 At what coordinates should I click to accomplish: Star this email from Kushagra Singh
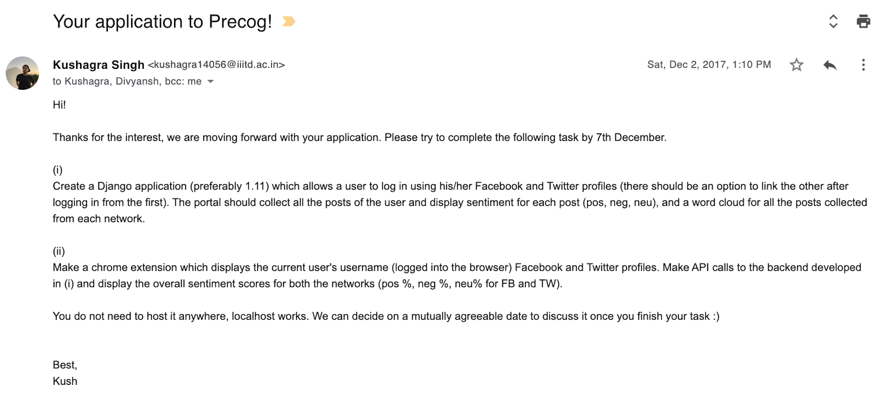pos(796,65)
